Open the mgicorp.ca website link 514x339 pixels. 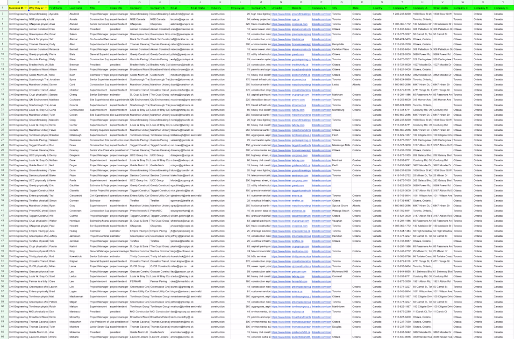coord(298,312)
